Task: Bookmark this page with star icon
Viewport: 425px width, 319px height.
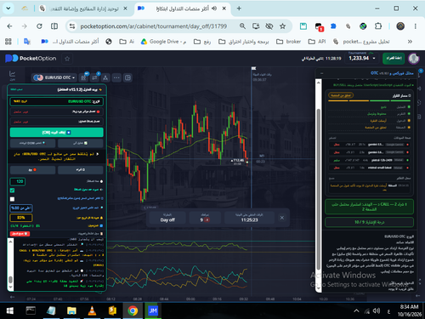Action: click(282, 26)
